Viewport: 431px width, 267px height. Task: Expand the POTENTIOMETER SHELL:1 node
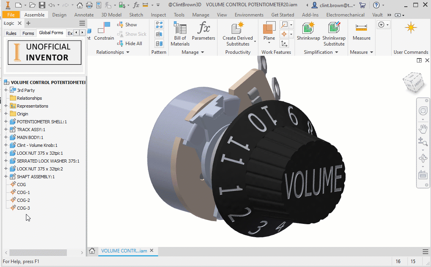point(6,122)
